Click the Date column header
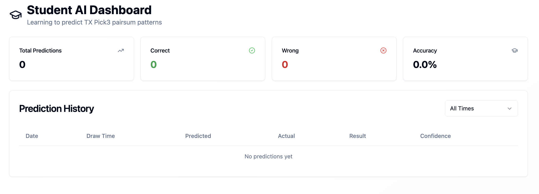 32,136
